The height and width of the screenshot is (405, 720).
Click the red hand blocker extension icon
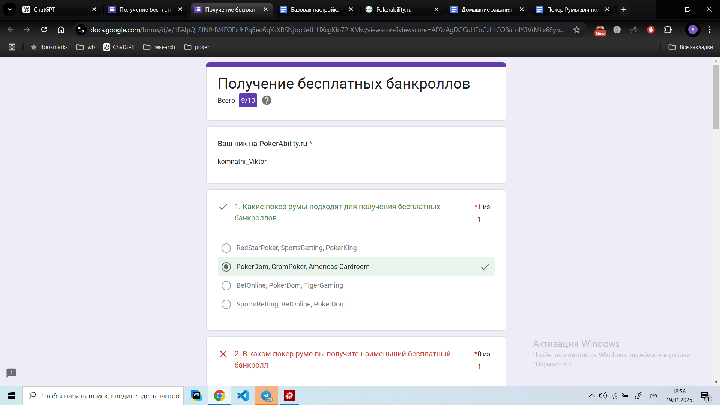coord(651,30)
